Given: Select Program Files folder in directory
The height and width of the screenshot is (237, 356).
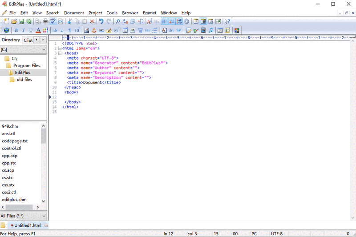Looking at the screenshot, I should (x=27, y=65).
